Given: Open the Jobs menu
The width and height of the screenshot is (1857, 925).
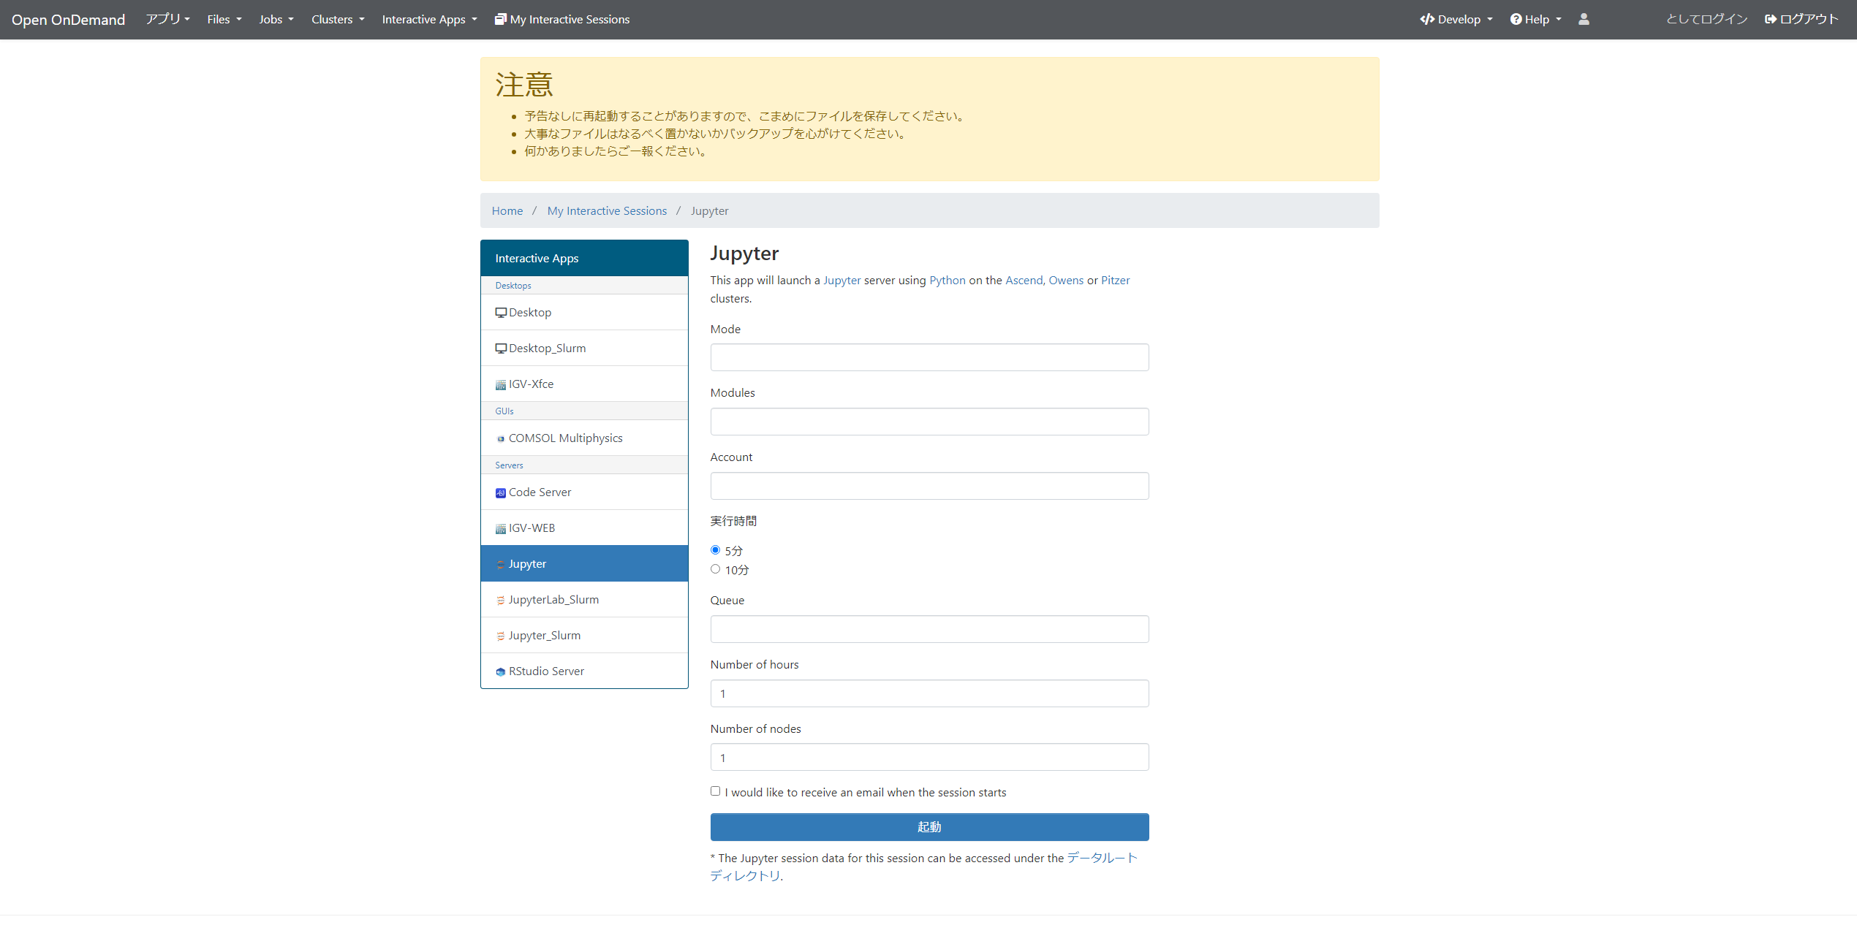Looking at the screenshot, I should (276, 19).
